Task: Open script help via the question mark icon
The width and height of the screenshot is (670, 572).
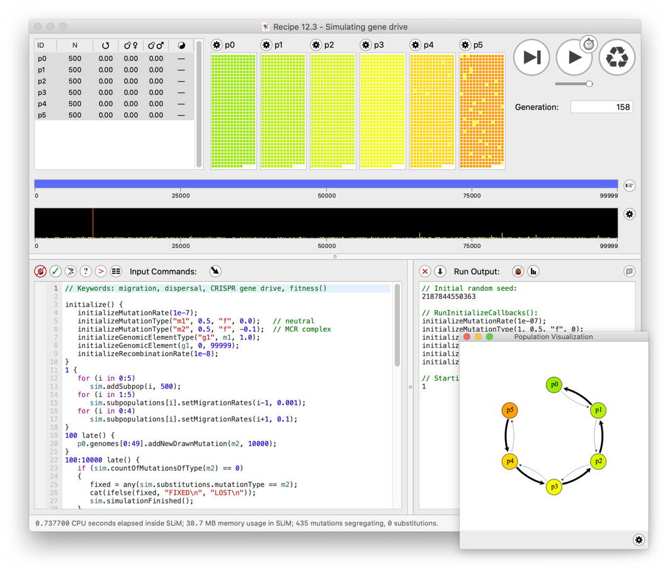Action: [x=87, y=271]
